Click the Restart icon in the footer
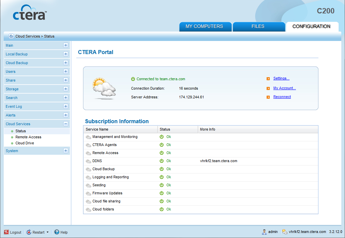The width and height of the screenshot is (345, 238). [x=29, y=232]
